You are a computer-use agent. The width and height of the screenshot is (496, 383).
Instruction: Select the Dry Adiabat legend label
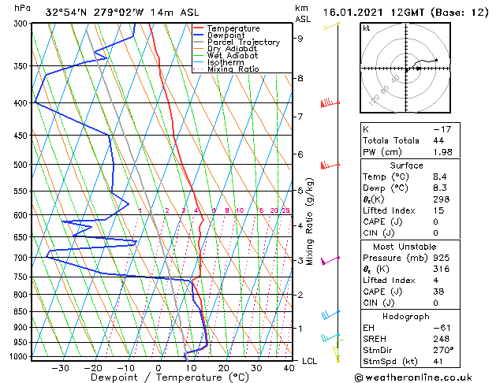tap(232, 49)
